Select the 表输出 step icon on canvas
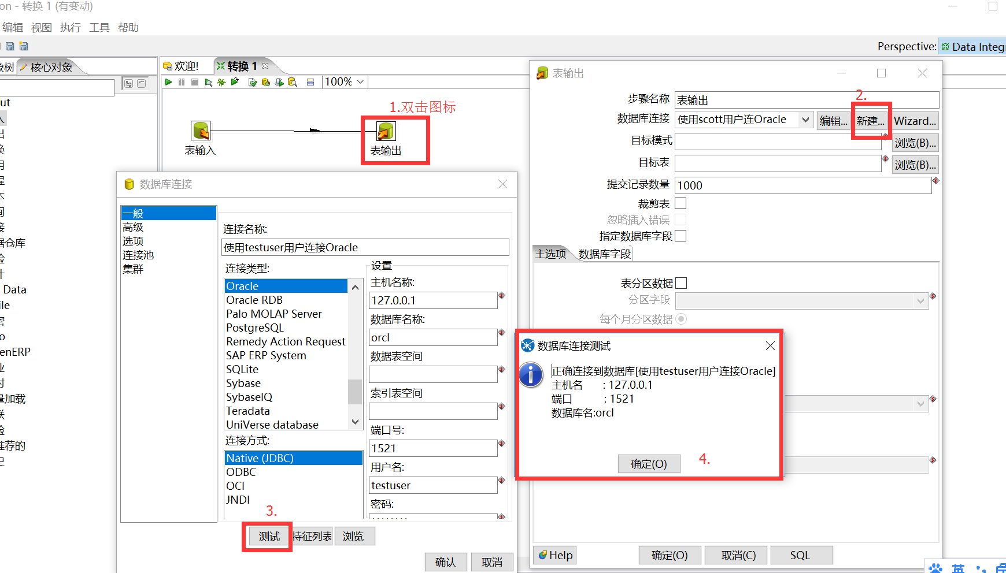1006x573 pixels. (386, 131)
